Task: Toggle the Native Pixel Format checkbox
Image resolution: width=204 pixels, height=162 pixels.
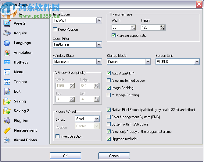Action: [x=109, y=110]
